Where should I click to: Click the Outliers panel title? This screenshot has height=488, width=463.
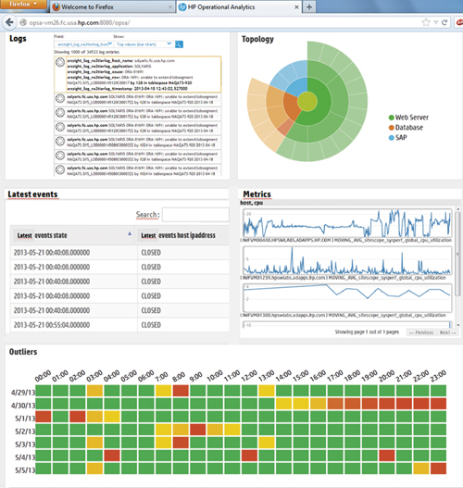(23, 352)
